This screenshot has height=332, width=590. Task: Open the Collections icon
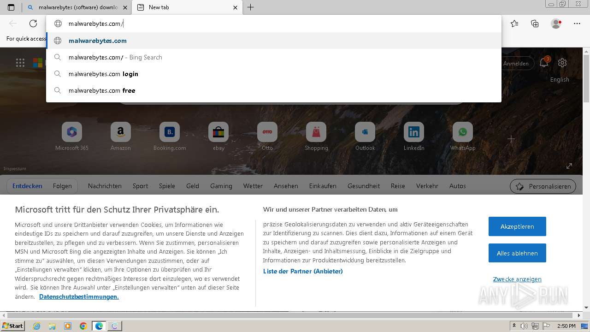coord(535,24)
